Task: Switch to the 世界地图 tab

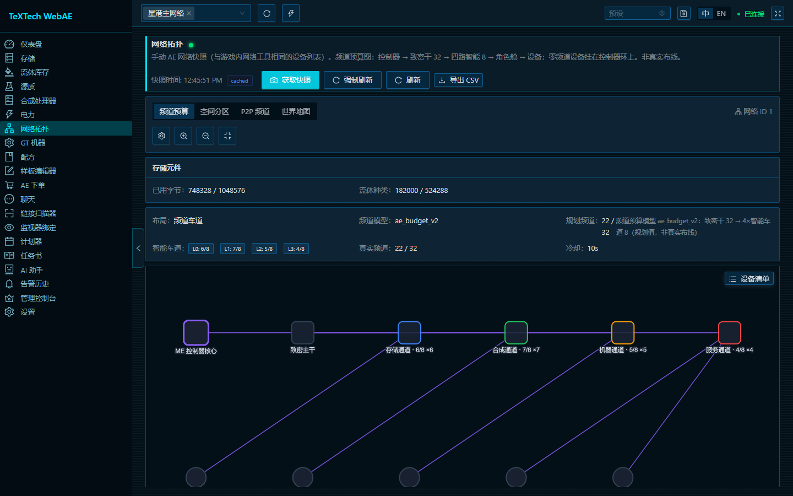Action: point(296,111)
